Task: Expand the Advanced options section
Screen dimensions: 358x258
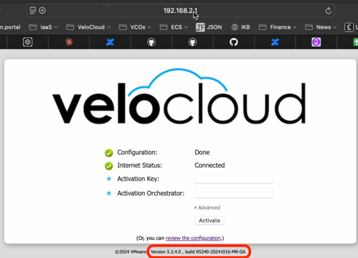Action: pos(208,208)
